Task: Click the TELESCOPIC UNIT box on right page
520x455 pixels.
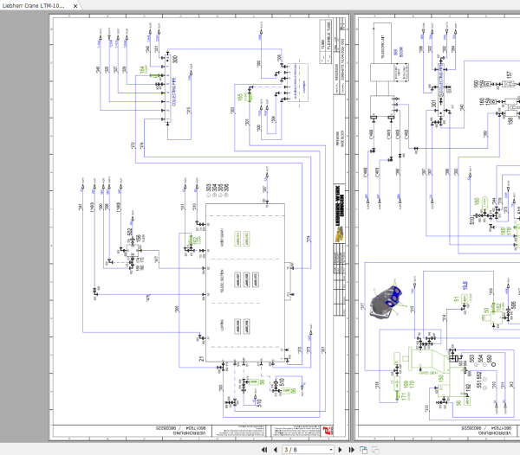Action: (382, 42)
